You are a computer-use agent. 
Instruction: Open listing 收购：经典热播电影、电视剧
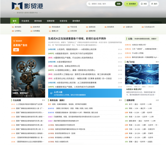(69, 104)
